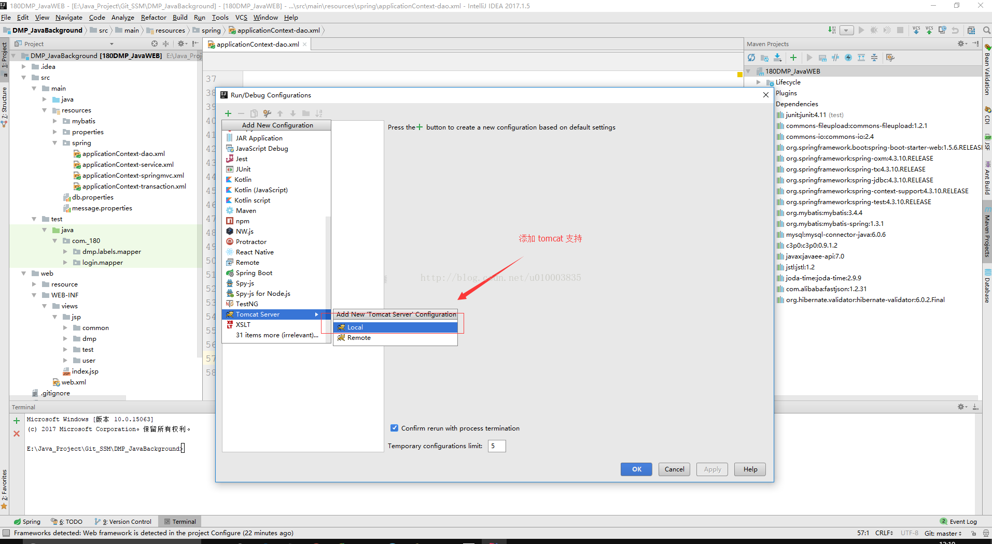Viewport: 992px width, 544px height.
Task: Click the Cancel button in dialog
Action: [x=674, y=469]
